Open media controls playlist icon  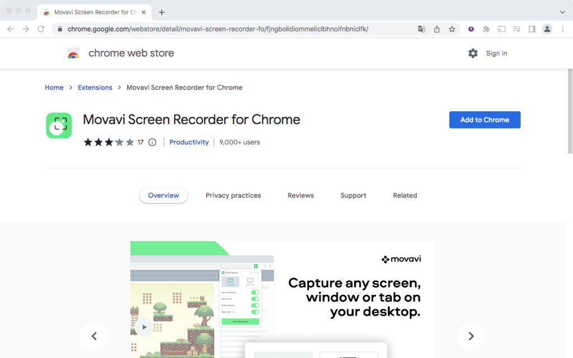(516, 29)
